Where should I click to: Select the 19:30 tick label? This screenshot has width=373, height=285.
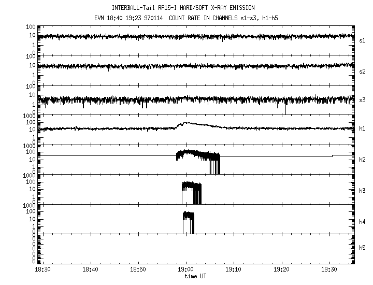click(x=328, y=270)
